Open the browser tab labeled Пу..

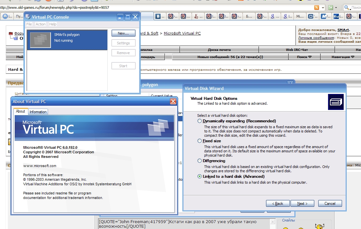tap(19, 16)
